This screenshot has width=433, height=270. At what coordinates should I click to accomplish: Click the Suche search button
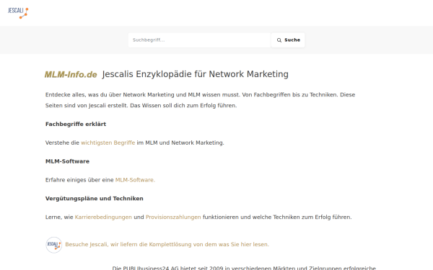click(x=288, y=40)
